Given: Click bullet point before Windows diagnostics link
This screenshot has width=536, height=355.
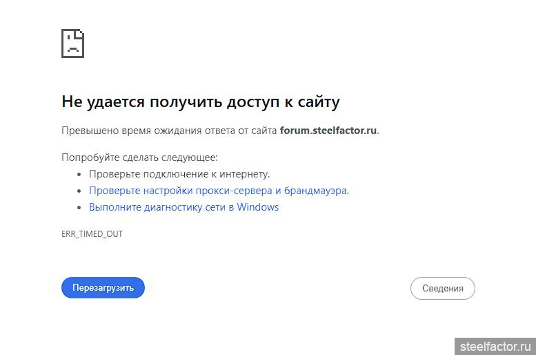Looking at the screenshot, I should [79, 208].
